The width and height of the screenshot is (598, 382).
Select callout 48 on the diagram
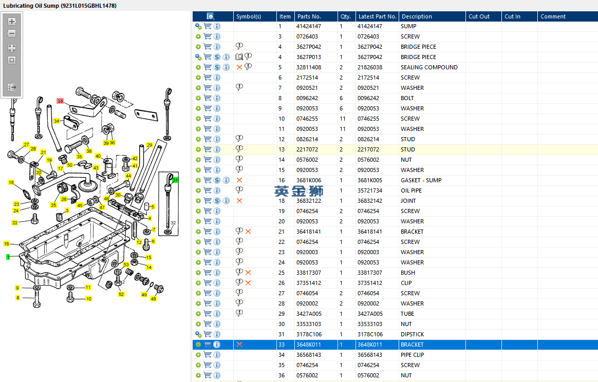pos(153,299)
